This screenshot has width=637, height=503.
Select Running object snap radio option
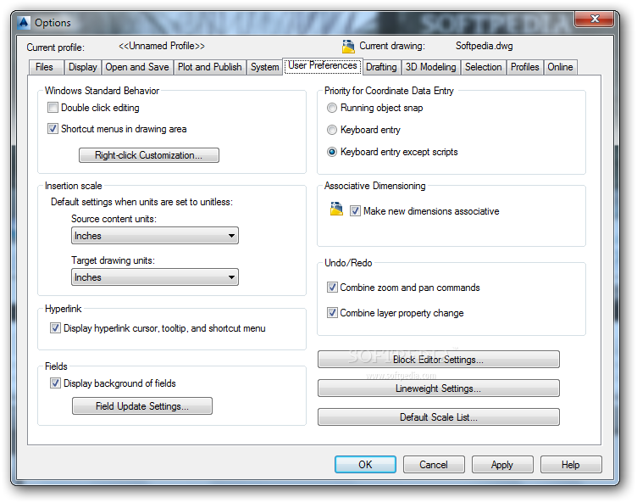332,108
